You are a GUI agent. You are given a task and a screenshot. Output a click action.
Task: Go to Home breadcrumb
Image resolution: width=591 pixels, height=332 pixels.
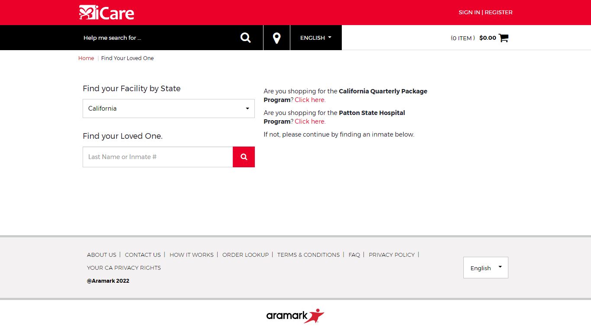click(x=86, y=58)
